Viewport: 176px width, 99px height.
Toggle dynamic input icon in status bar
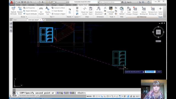coord(102,96)
